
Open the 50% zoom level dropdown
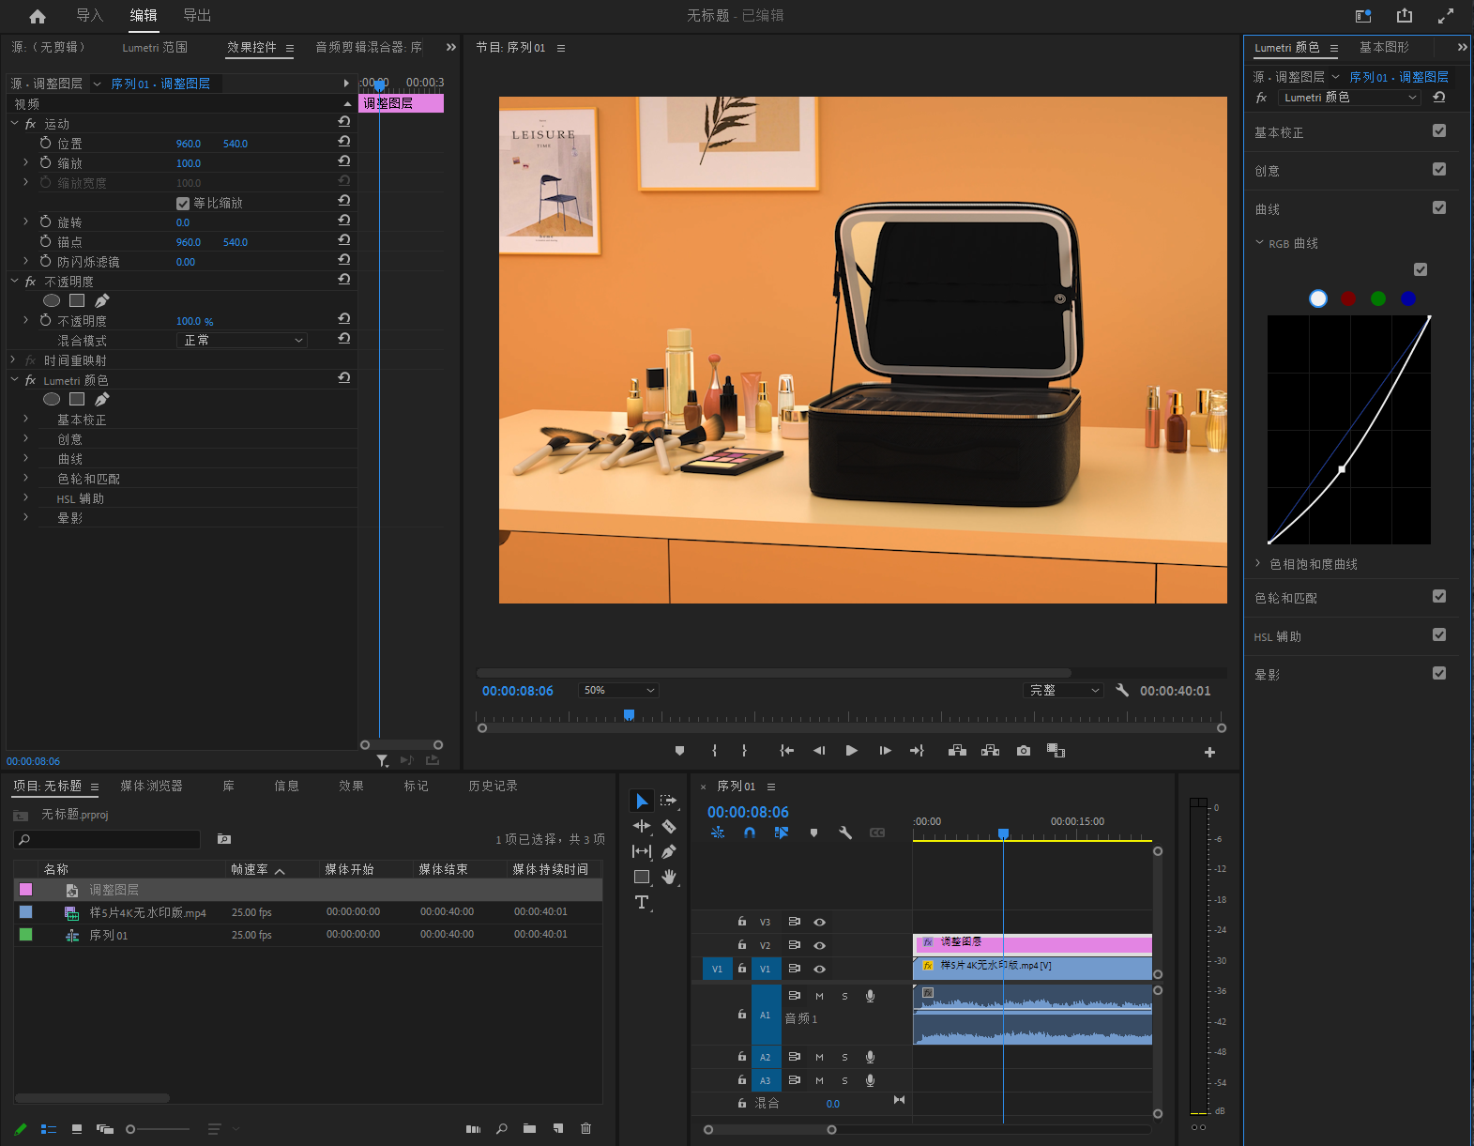618,691
